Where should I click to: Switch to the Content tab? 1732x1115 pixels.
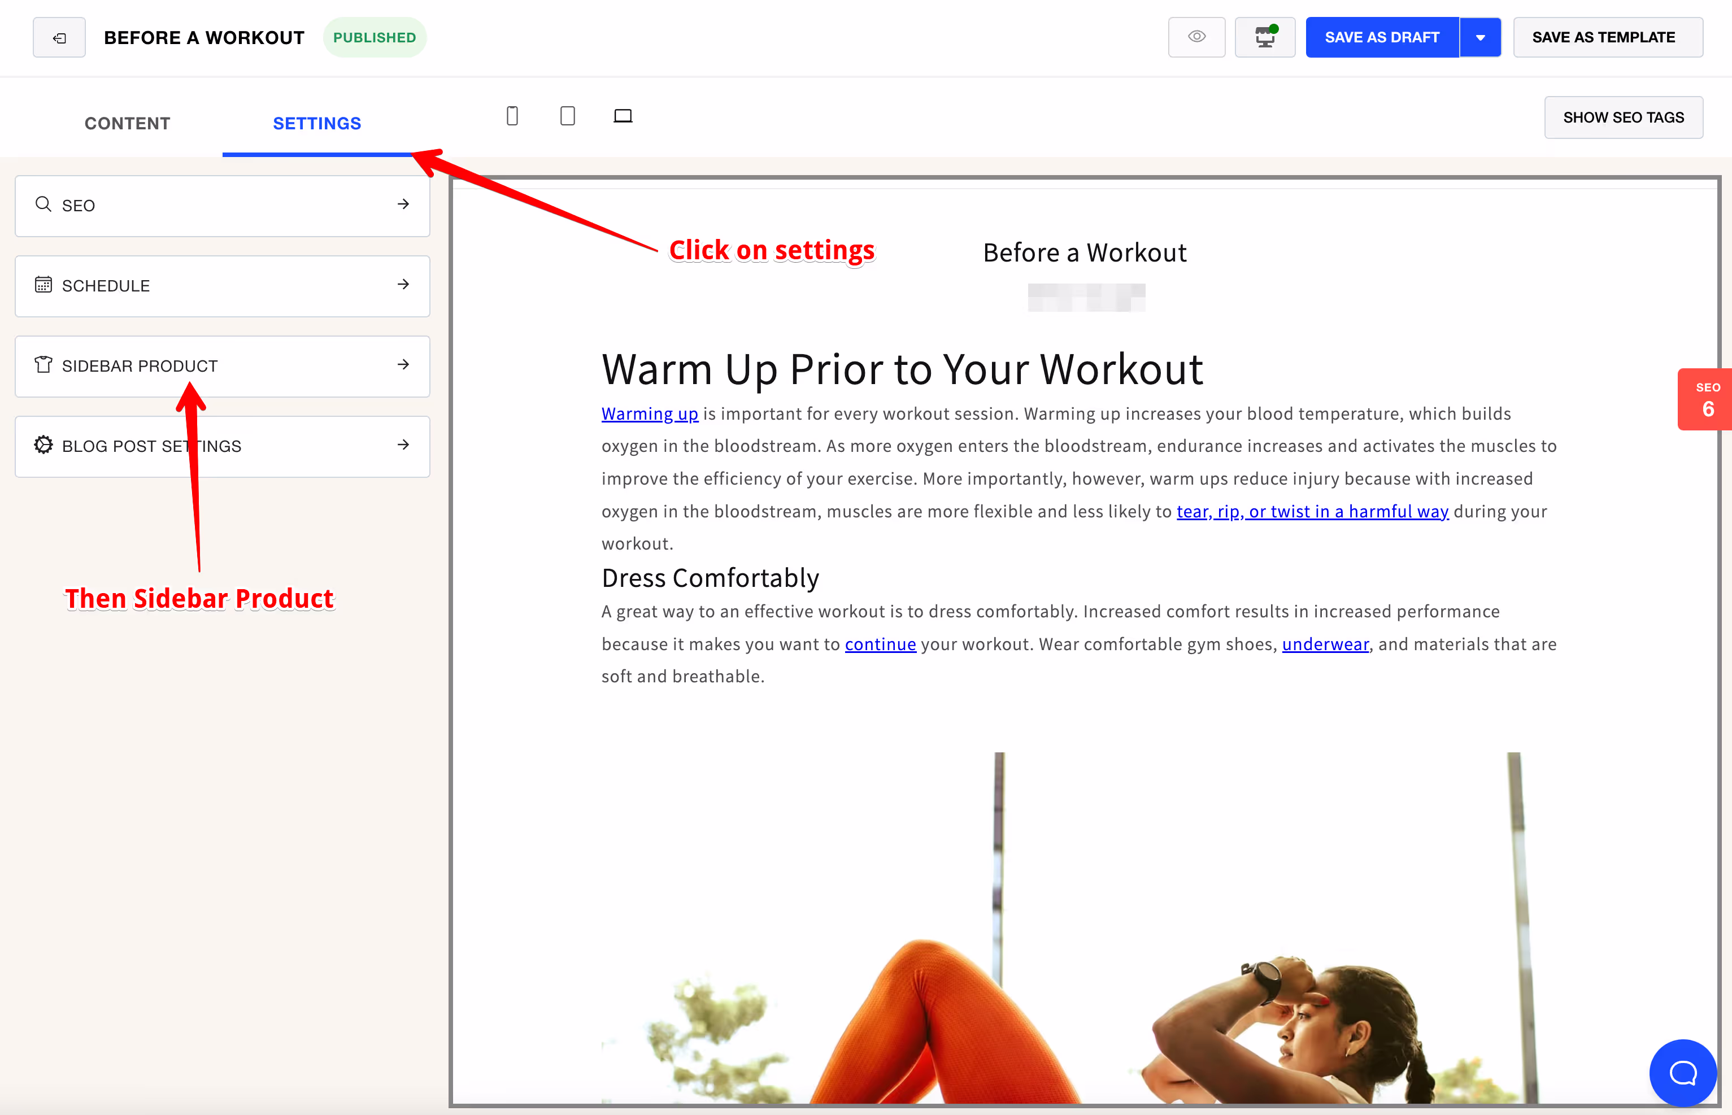point(128,123)
